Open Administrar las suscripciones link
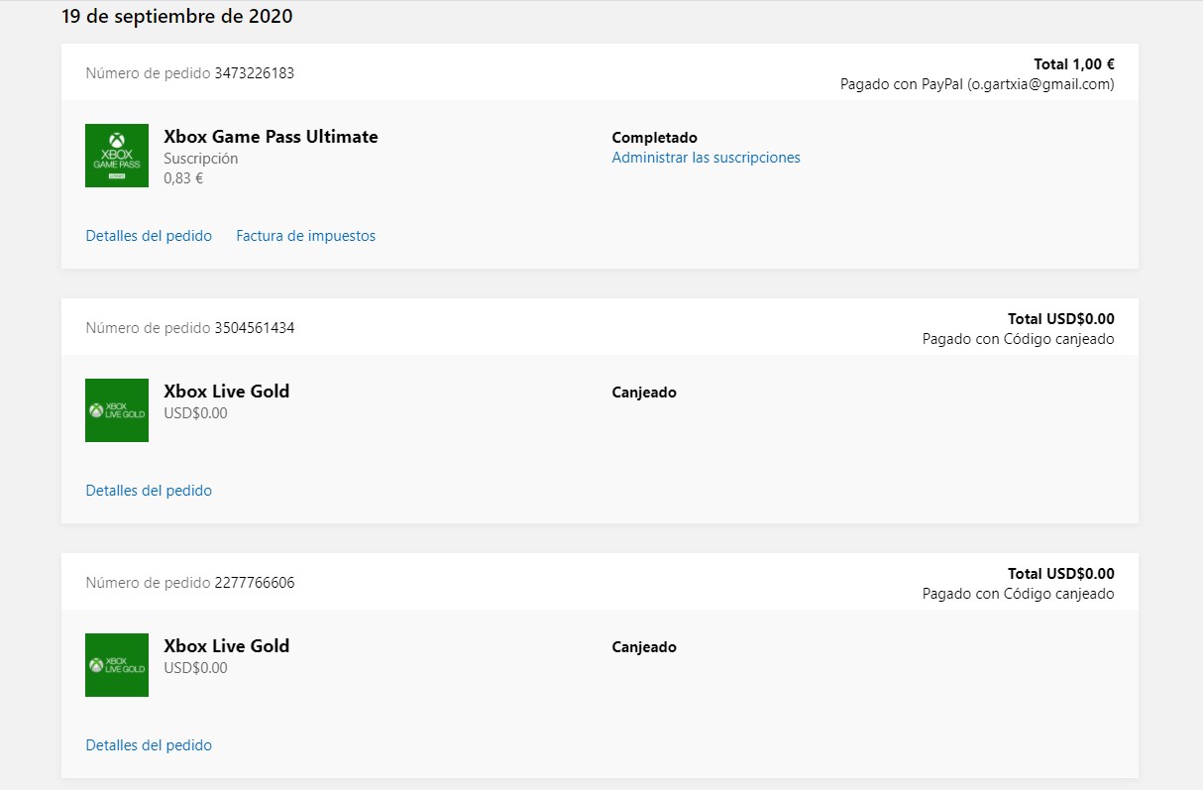The width and height of the screenshot is (1203, 790). point(706,158)
